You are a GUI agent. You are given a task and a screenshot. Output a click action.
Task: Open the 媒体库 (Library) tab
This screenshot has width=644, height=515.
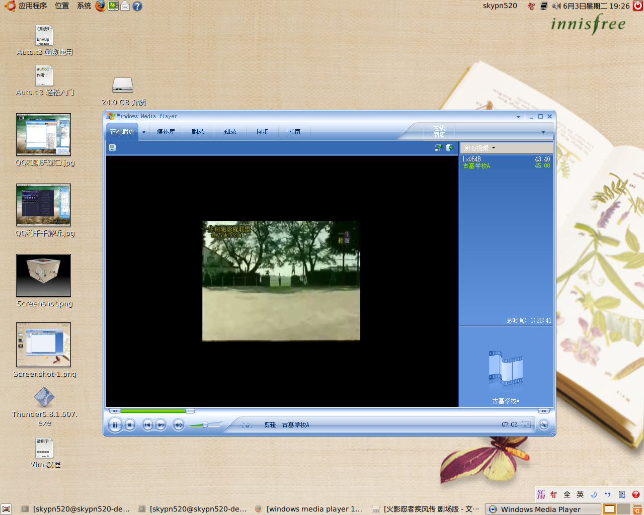click(x=166, y=132)
